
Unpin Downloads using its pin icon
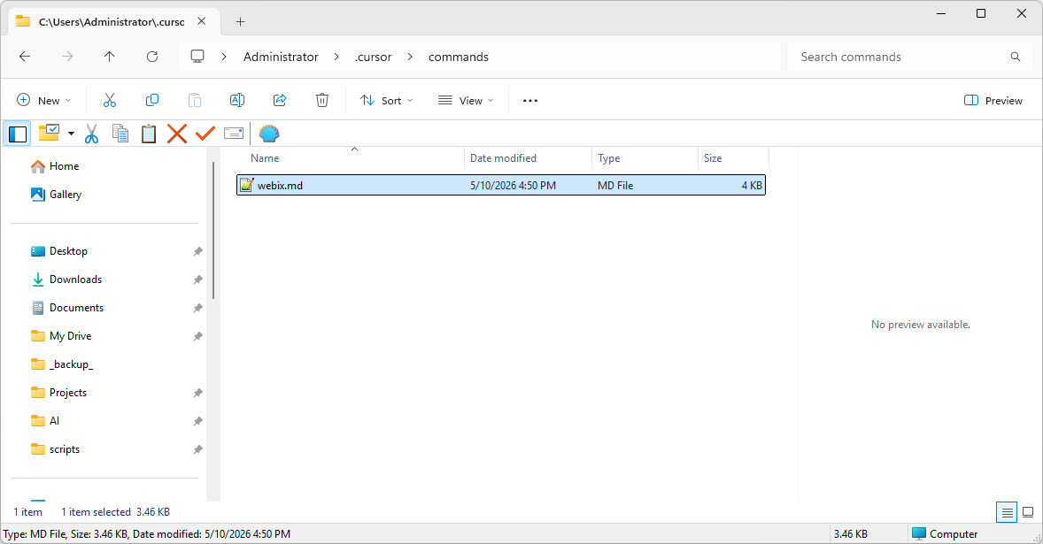pyautogui.click(x=197, y=280)
